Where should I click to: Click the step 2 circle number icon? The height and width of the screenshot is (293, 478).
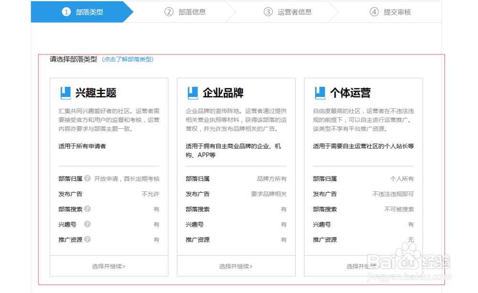169,12
